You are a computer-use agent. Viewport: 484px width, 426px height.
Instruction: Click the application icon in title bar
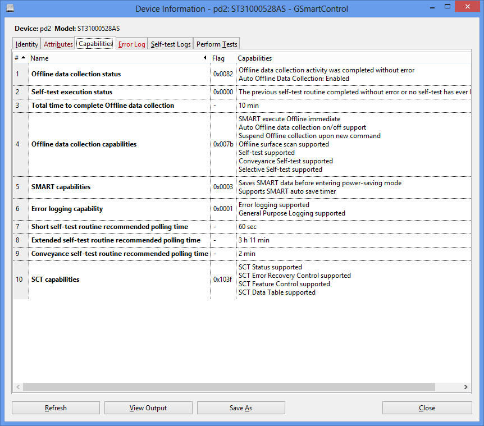11,8
